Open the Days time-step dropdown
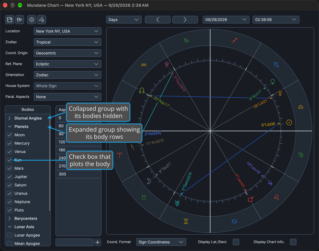Viewport: 319px width, 251px height. click(124, 20)
